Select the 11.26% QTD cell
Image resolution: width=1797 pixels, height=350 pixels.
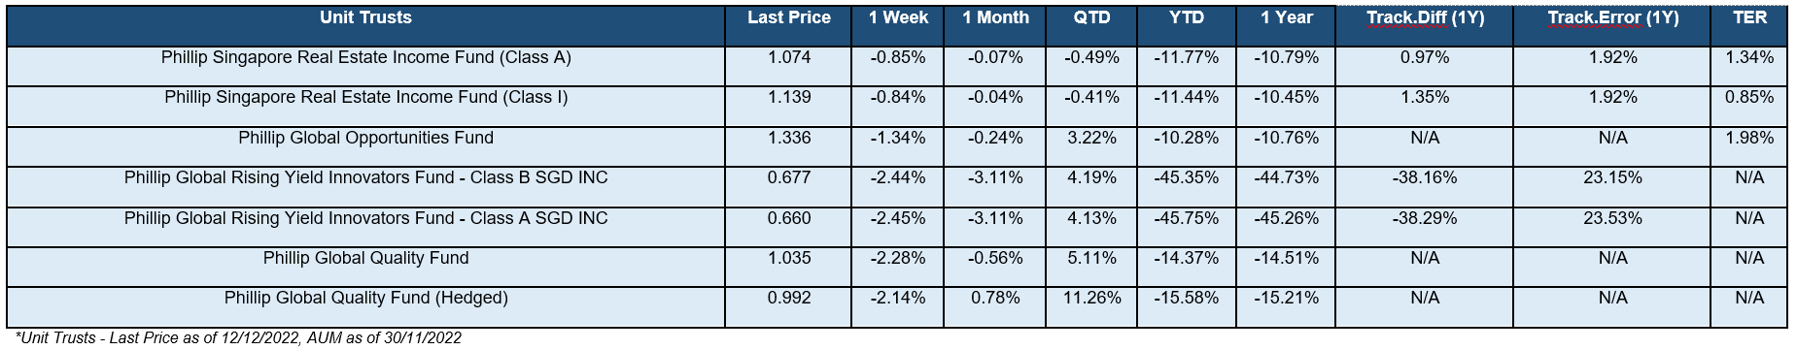click(x=1091, y=298)
